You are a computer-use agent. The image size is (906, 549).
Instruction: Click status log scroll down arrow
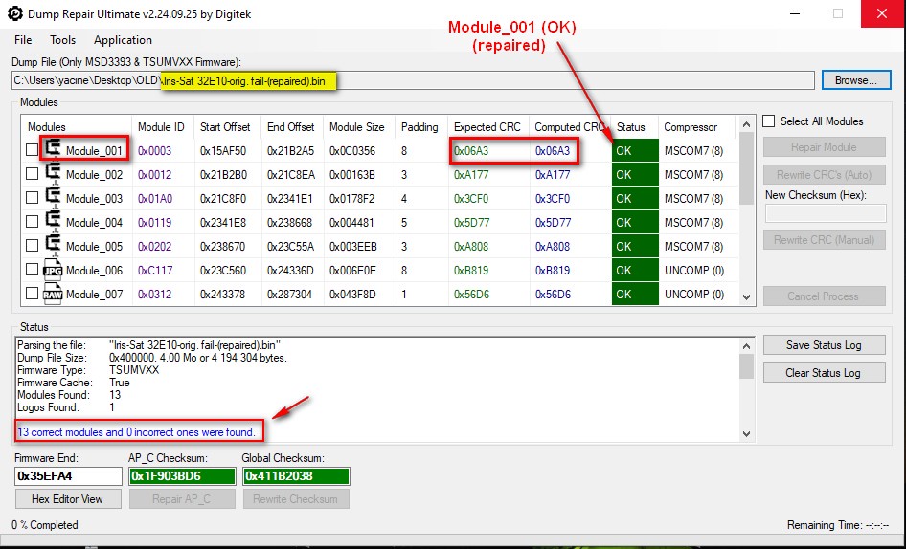coord(746,433)
